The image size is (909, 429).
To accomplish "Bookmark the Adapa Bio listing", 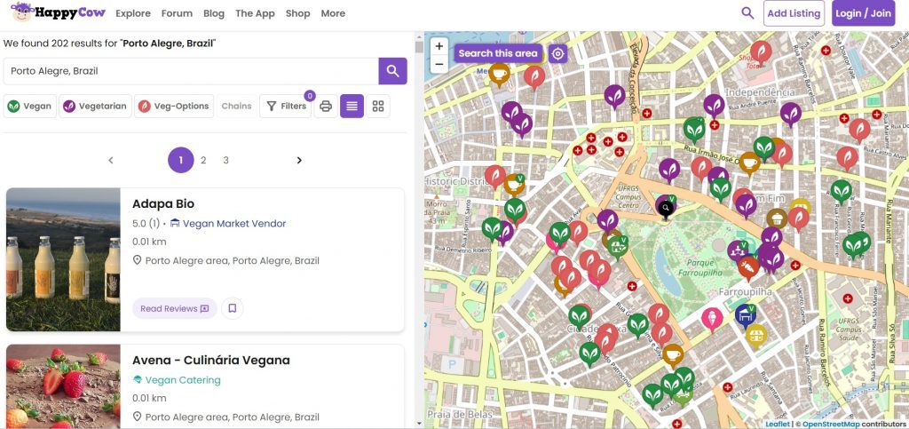I will pos(233,308).
